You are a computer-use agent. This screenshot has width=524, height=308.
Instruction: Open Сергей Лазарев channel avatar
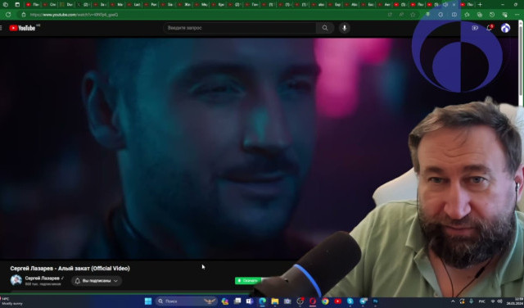16,280
